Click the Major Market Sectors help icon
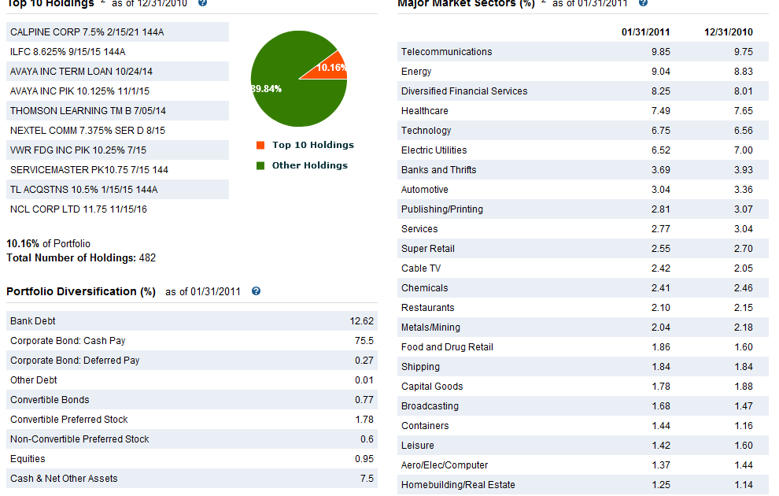Image resolution: width=779 pixels, height=496 pixels. pos(643,3)
